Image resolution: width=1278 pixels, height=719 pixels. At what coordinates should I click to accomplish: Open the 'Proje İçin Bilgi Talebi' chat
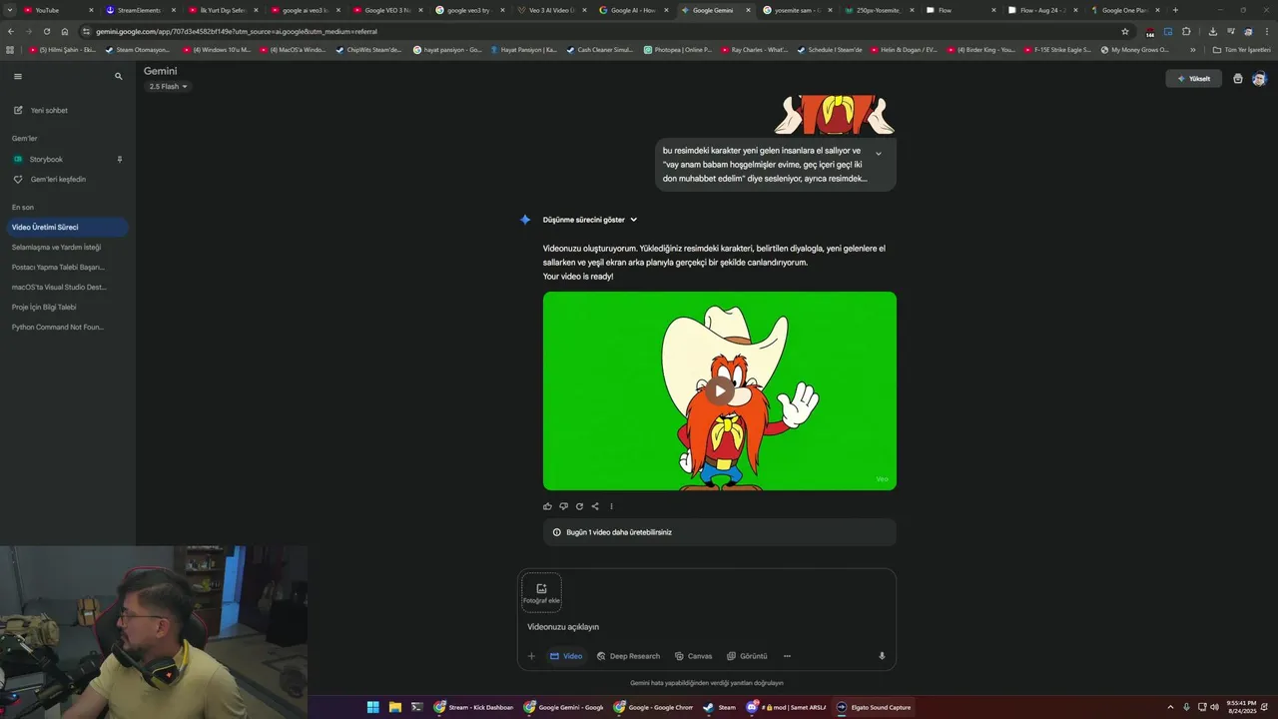coord(44,307)
